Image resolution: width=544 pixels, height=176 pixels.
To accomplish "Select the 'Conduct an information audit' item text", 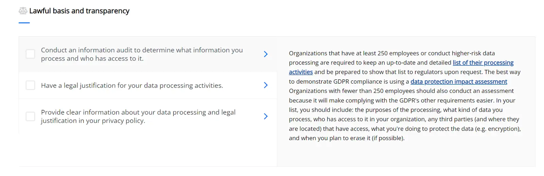I will pyautogui.click(x=142, y=54).
